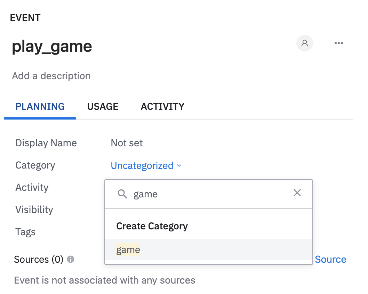This screenshot has width=368, height=294.
Task: Clear the category search text
Action: [297, 193]
